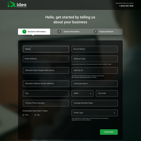This screenshot has width=141, height=141.
Task: Click the Average Monthly Sales field
Action: tap(94, 103)
